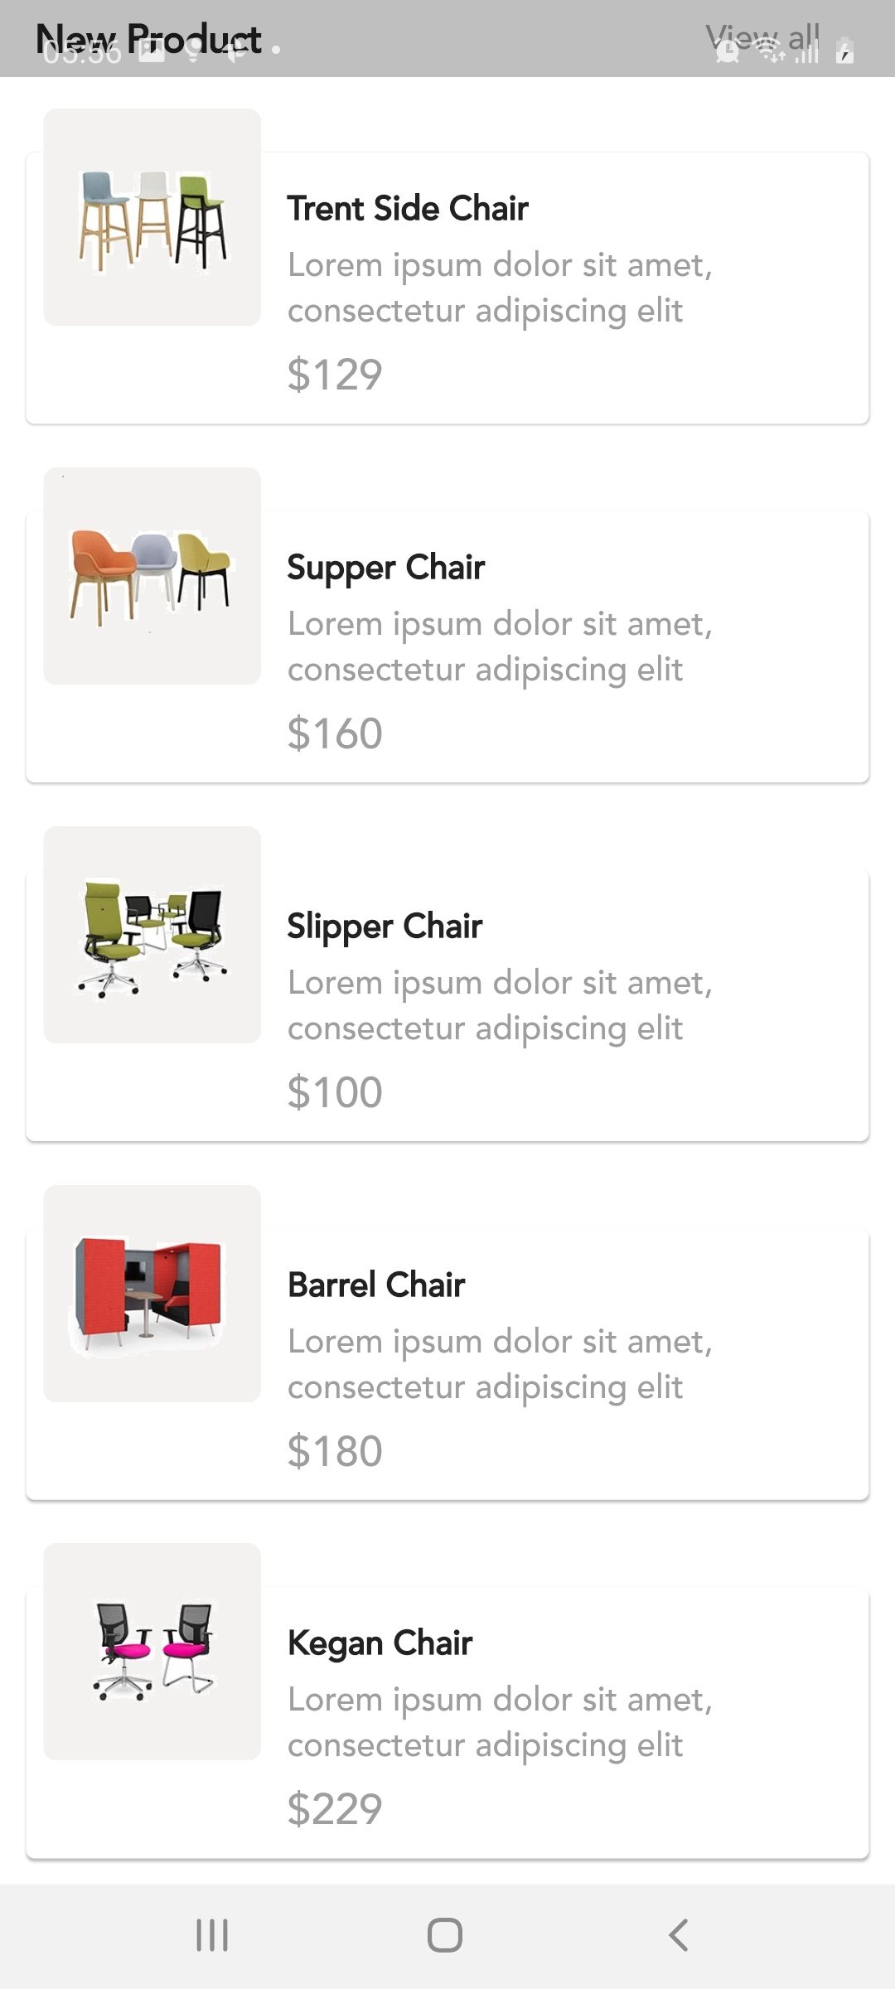Select the $229 Kegan Chair price
895x1989 pixels.
(x=335, y=1809)
